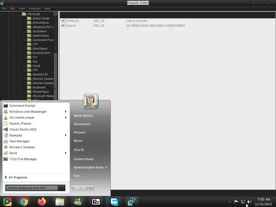Click the Start button on taskbar

(7, 202)
